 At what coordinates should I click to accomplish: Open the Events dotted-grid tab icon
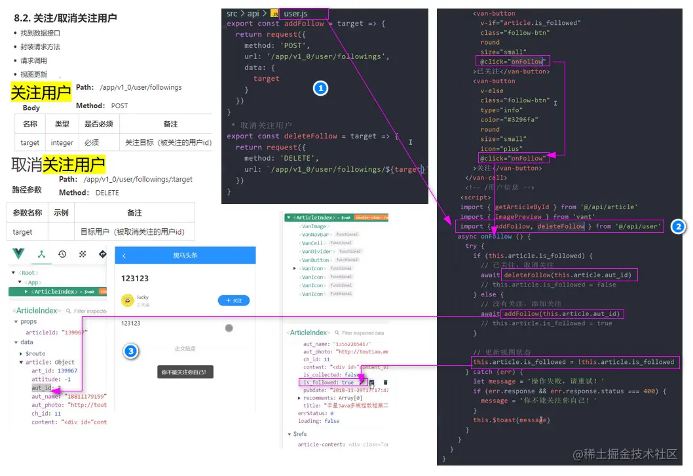click(x=83, y=254)
